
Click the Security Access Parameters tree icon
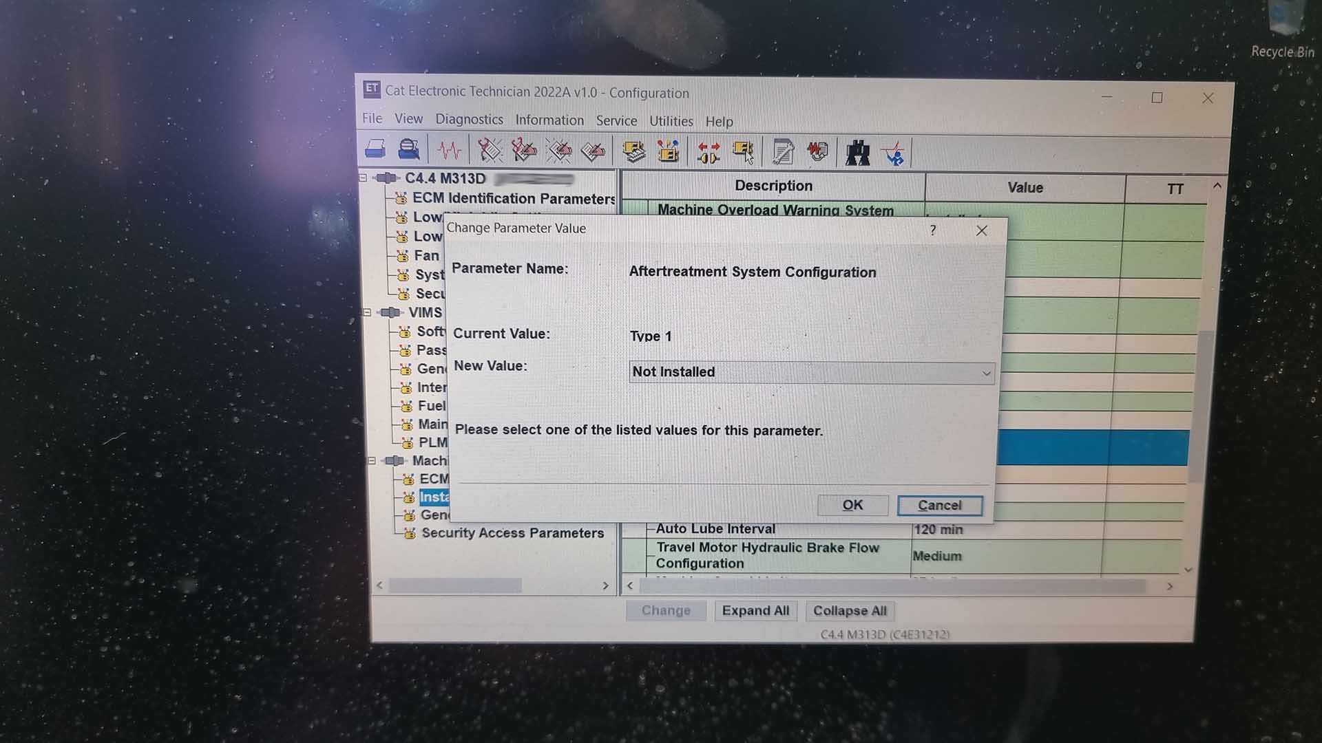click(410, 533)
